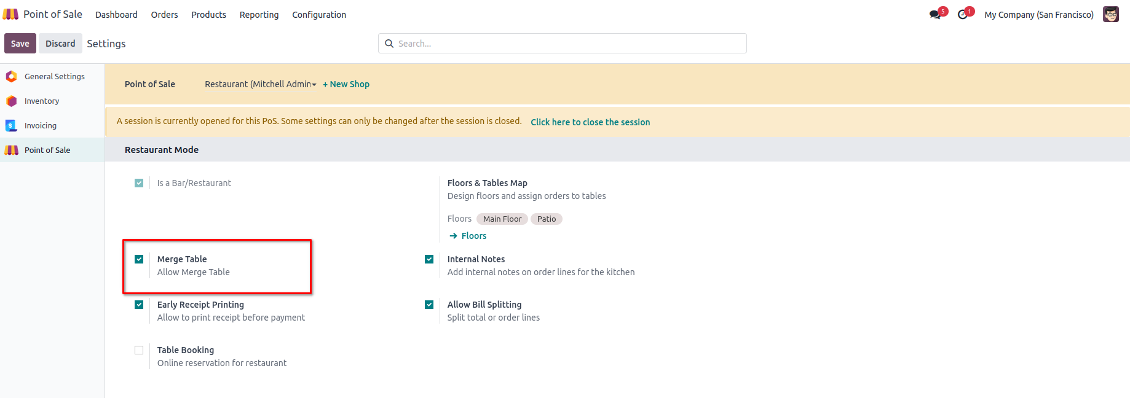
Task: Open the My Company (San Francisco) switcher
Action: [1038, 15]
